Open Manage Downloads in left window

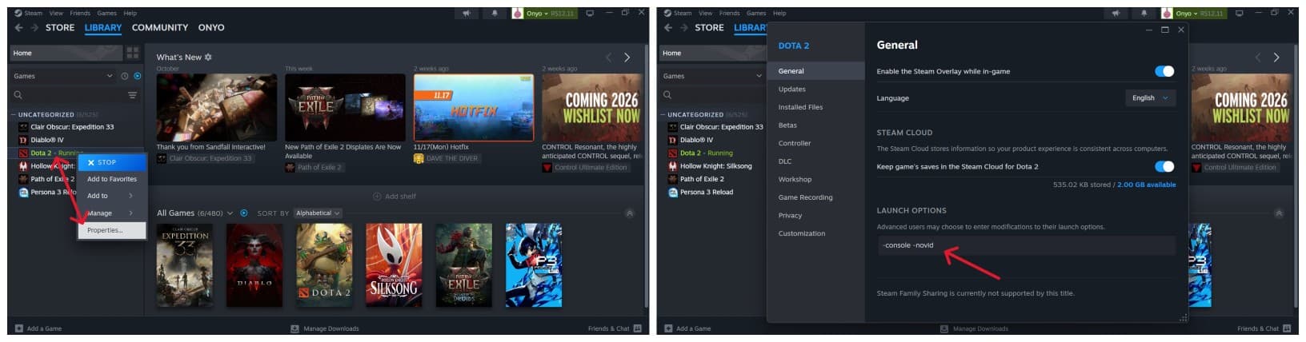click(325, 328)
